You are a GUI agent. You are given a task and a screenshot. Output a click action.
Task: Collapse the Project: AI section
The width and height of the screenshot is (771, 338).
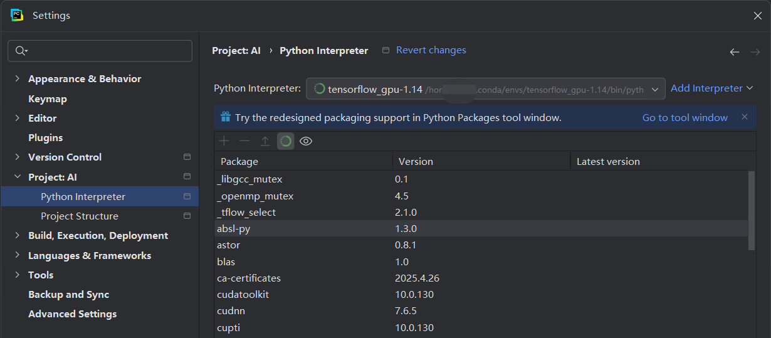tap(17, 177)
